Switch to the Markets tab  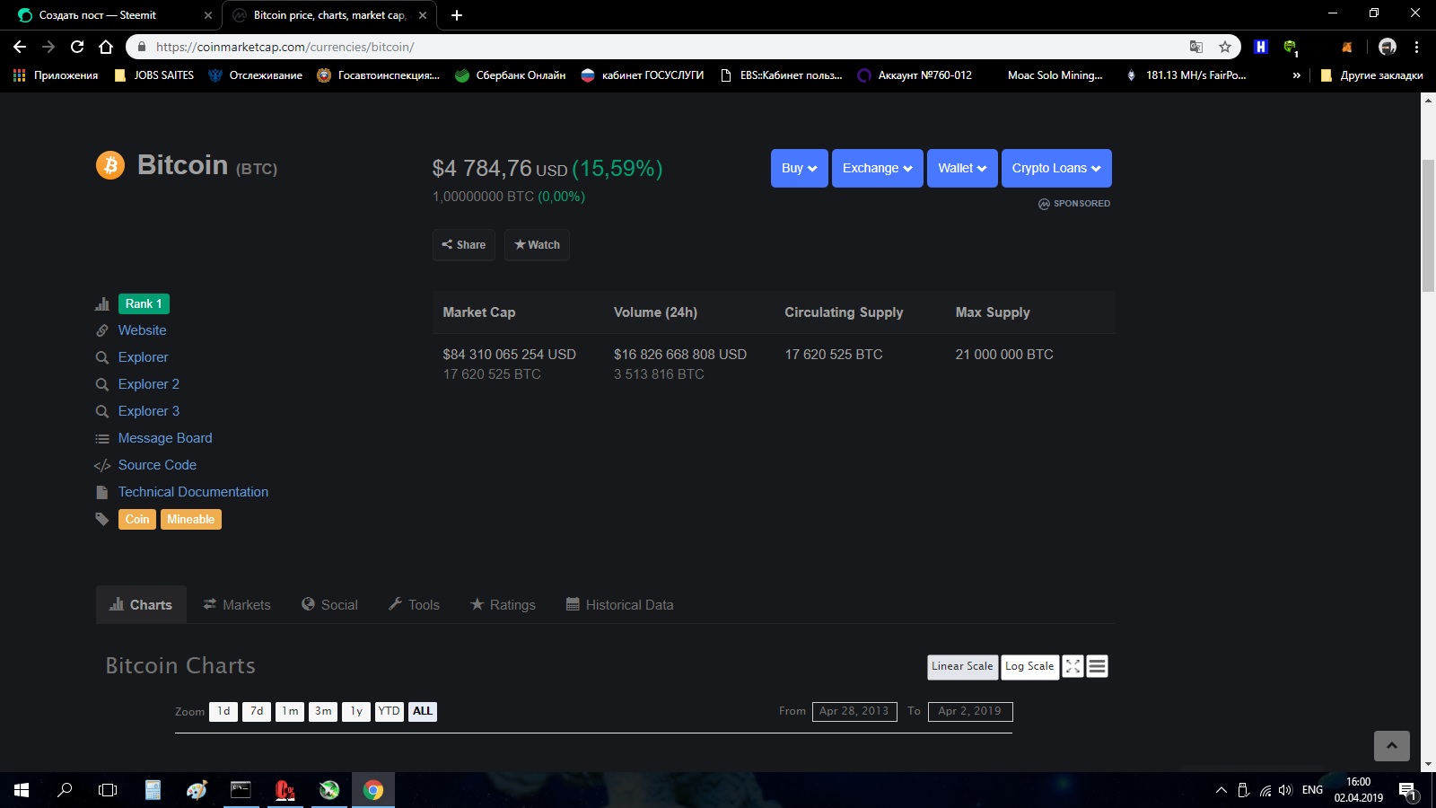[x=237, y=605]
